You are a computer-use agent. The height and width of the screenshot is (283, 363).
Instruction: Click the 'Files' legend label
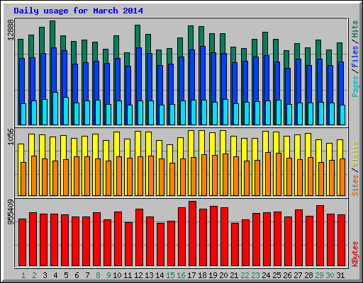click(x=355, y=57)
